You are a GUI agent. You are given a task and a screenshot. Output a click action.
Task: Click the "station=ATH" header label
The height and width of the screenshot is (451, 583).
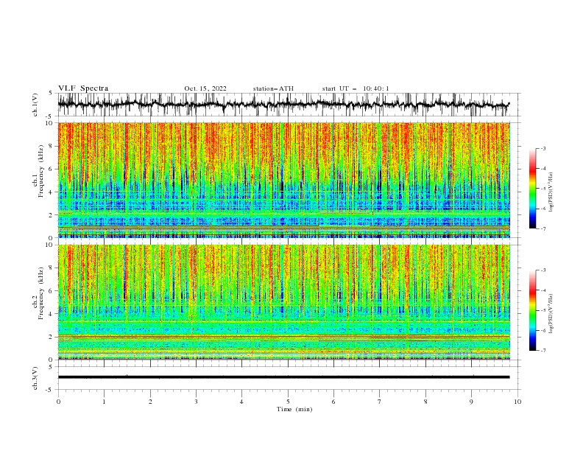tap(273, 88)
